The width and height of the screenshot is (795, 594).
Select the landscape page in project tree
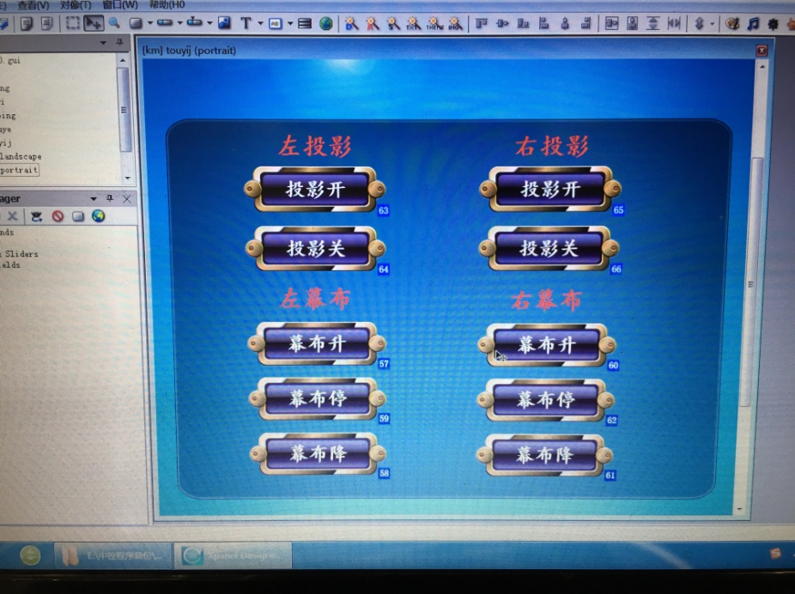point(21,156)
